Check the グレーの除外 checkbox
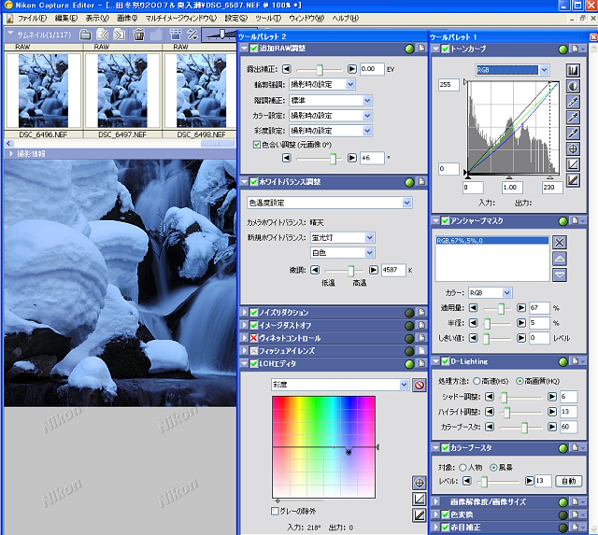The width and height of the screenshot is (598, 535). point(275,511)
